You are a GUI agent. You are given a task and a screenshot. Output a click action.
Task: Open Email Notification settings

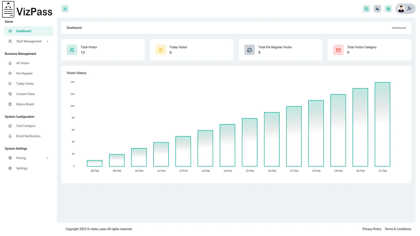(28, 136)
